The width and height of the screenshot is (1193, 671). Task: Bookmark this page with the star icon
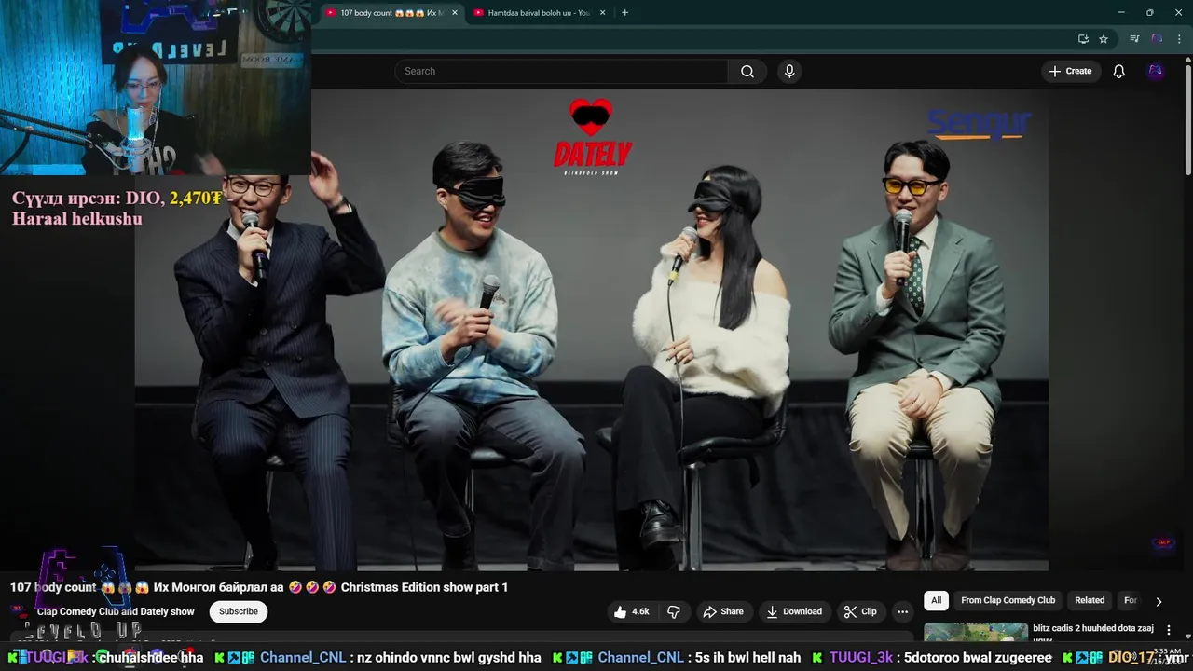[x=1104, y=39]
